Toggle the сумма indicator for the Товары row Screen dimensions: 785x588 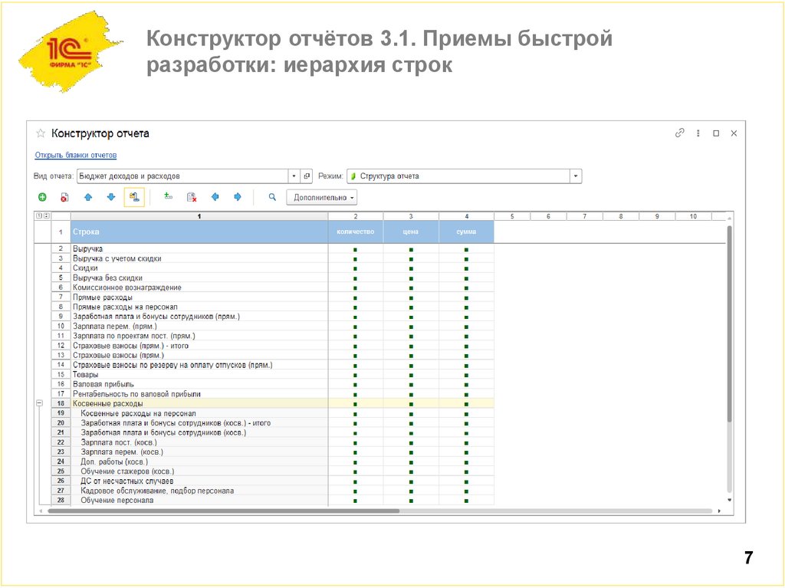pos(466,374)
